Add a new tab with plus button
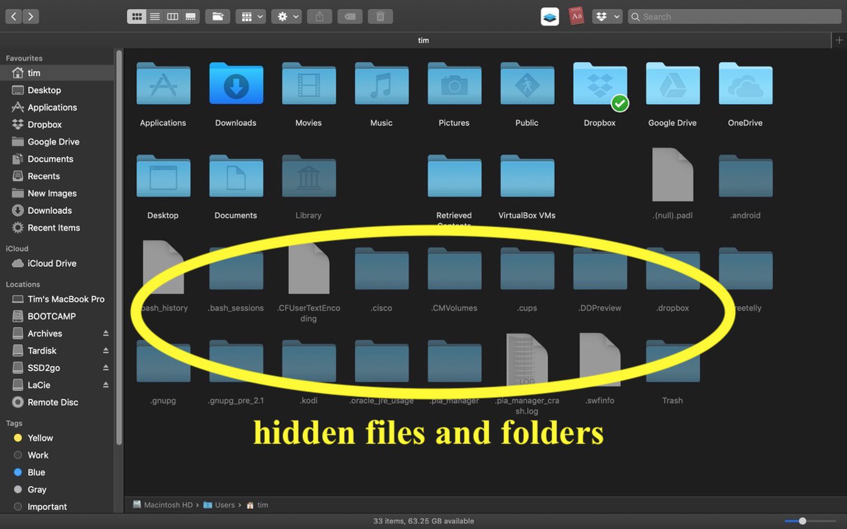 (839, 40)
